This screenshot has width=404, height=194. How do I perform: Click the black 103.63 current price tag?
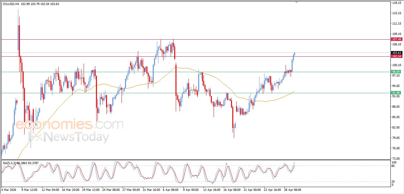(x=396, y=53)
